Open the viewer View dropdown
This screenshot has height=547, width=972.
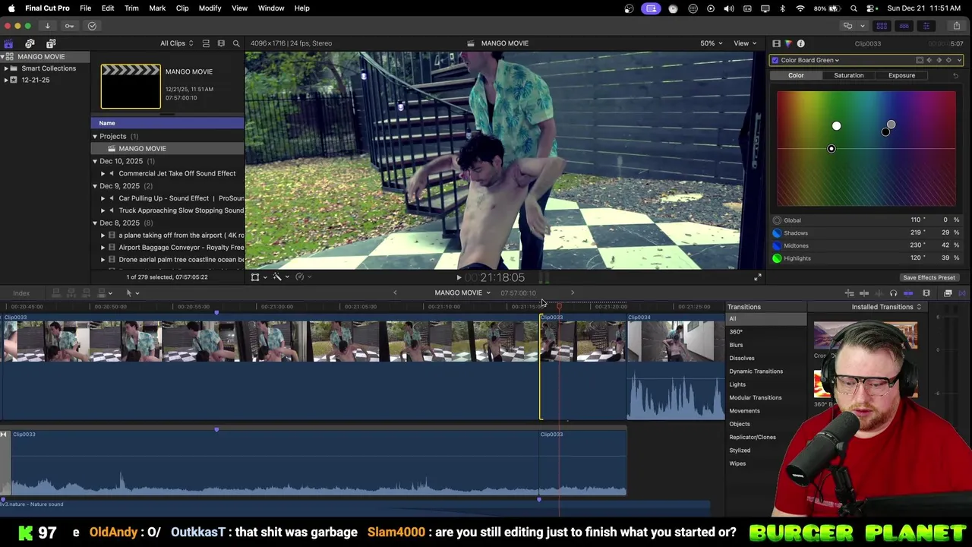(x=744, y=43)
